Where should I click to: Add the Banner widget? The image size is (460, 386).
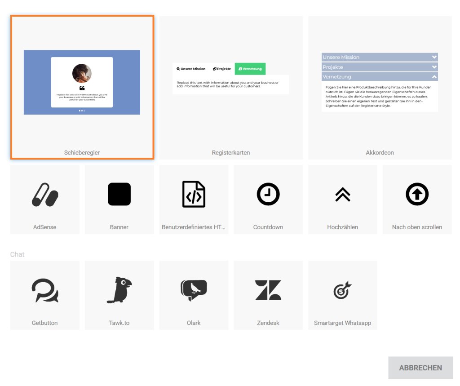(119, 195)
